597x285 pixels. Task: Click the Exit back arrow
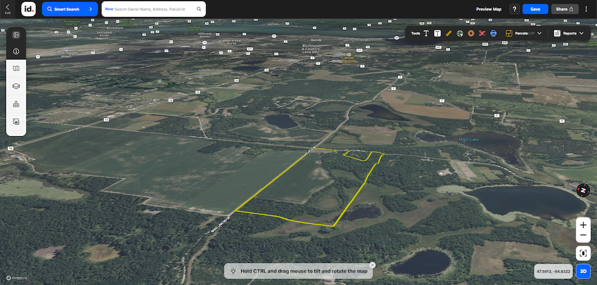point(8,8)
